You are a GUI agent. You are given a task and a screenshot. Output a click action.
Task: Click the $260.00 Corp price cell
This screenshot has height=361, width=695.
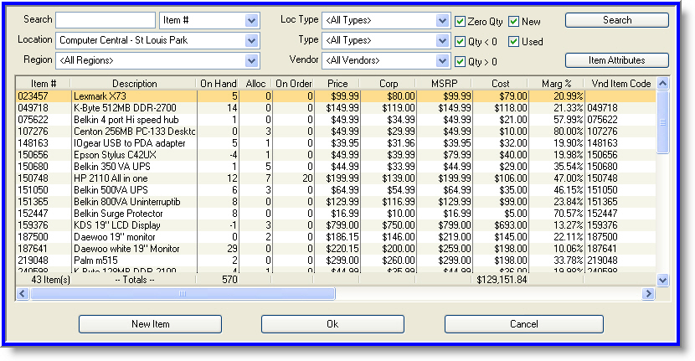coord(399,260)
